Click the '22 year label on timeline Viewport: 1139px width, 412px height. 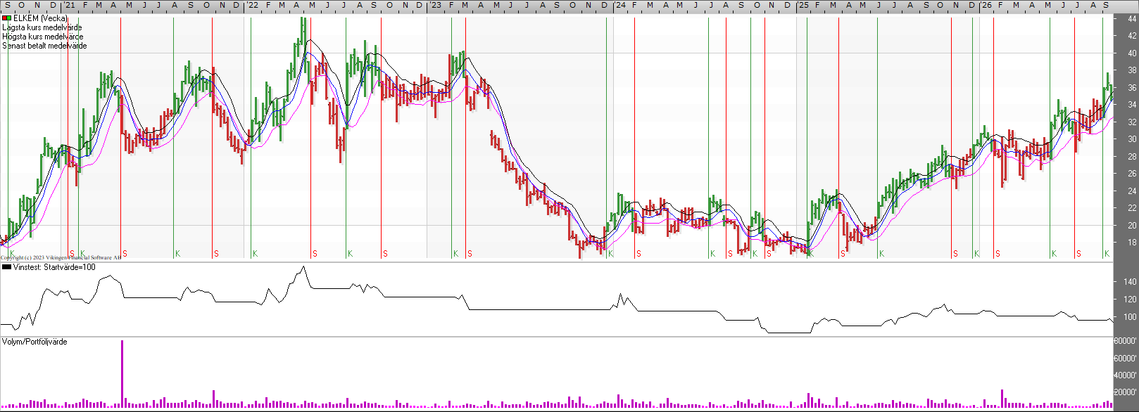tap(252, 5)
